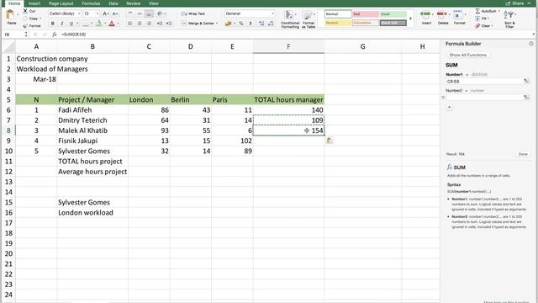
Task: Center text horizontally
Action: click(140, 24)
